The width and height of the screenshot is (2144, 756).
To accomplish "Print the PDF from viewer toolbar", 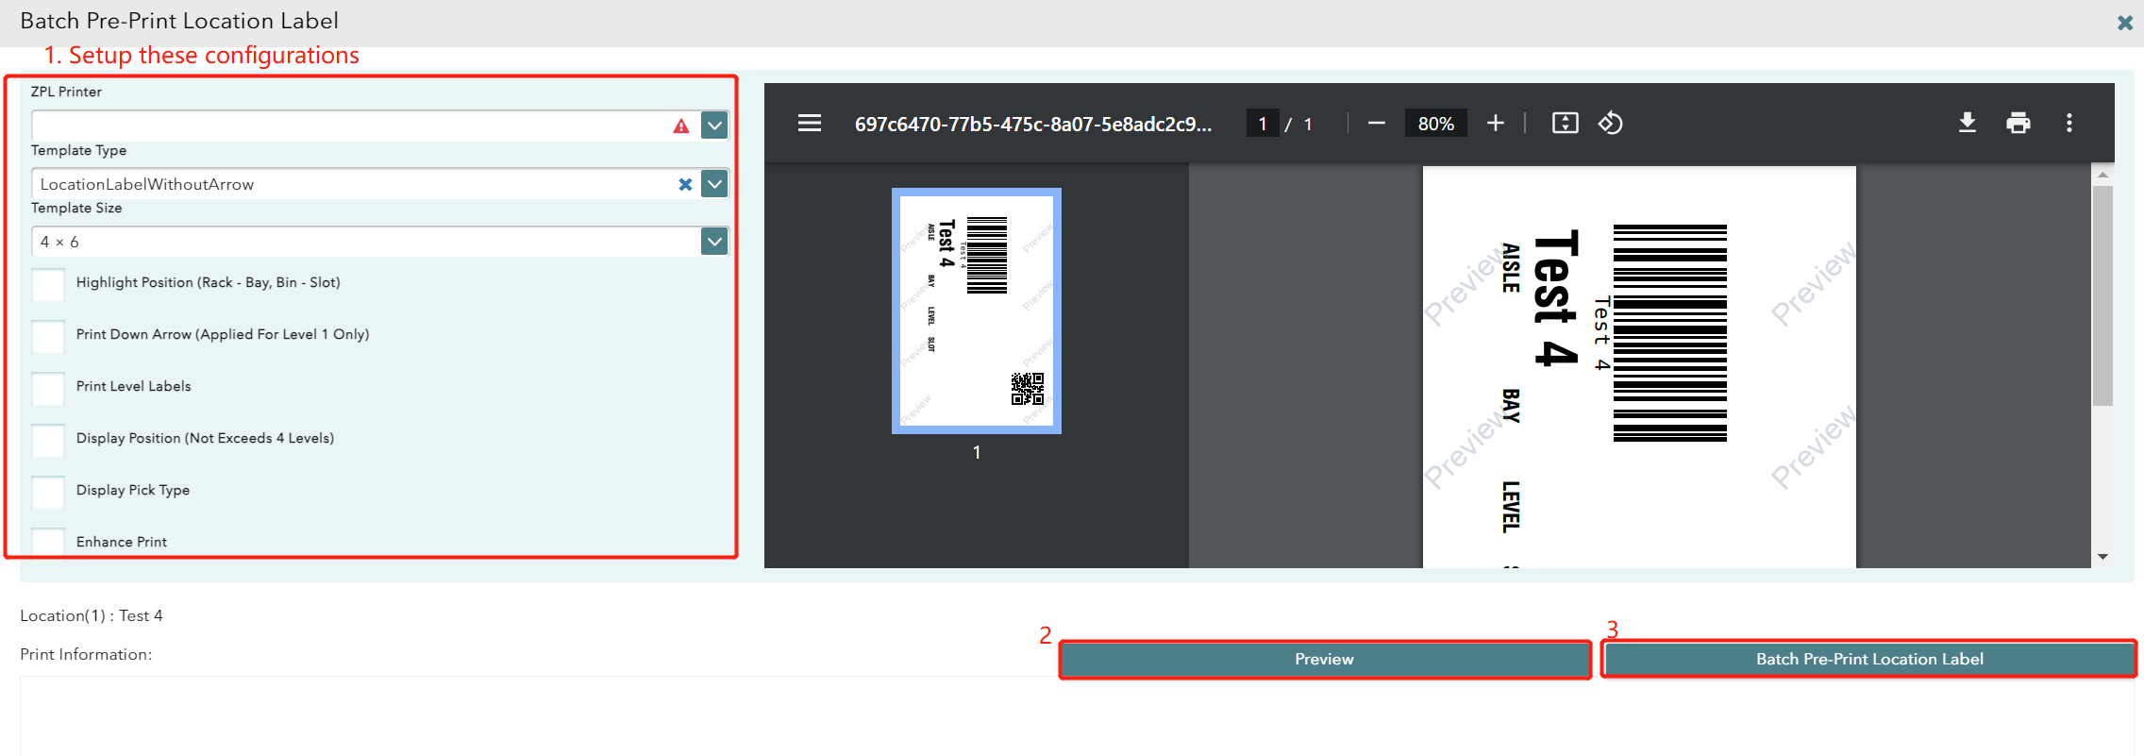I will tap(2018, 124).
